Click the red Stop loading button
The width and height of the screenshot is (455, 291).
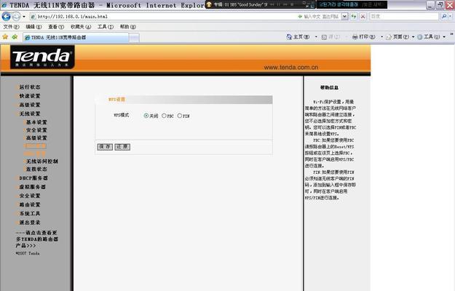(363, 17)
